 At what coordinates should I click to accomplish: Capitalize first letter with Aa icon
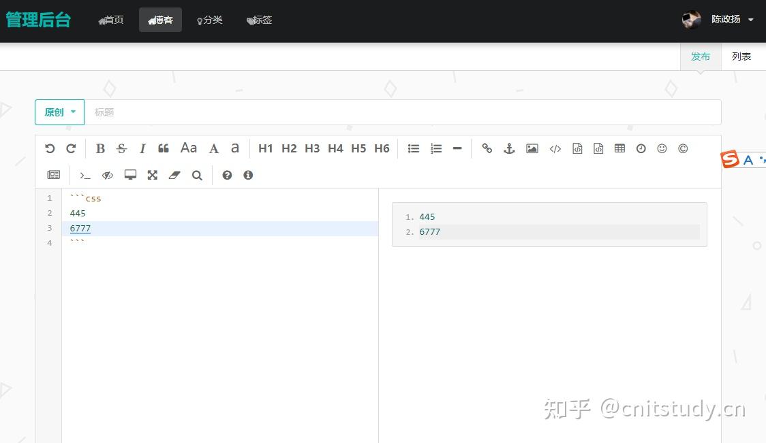(x=189, y=148)
